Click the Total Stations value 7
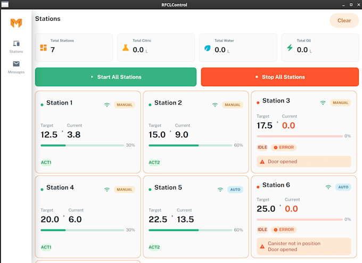Viewport: 362px width, 263px height. [53, 50]
